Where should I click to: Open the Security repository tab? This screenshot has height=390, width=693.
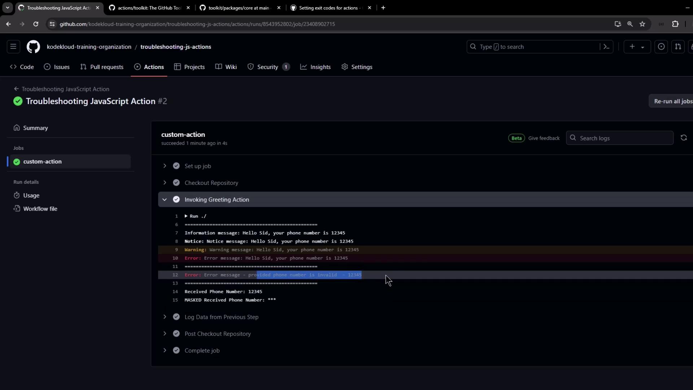pyautogui.click(x=267, y=67)
